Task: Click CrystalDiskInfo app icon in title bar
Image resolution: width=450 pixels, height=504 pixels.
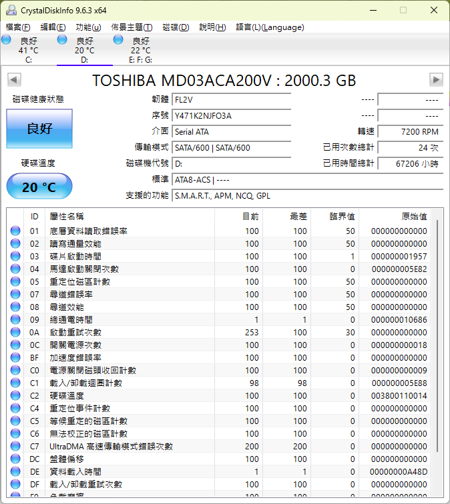Action: (11, 10)
